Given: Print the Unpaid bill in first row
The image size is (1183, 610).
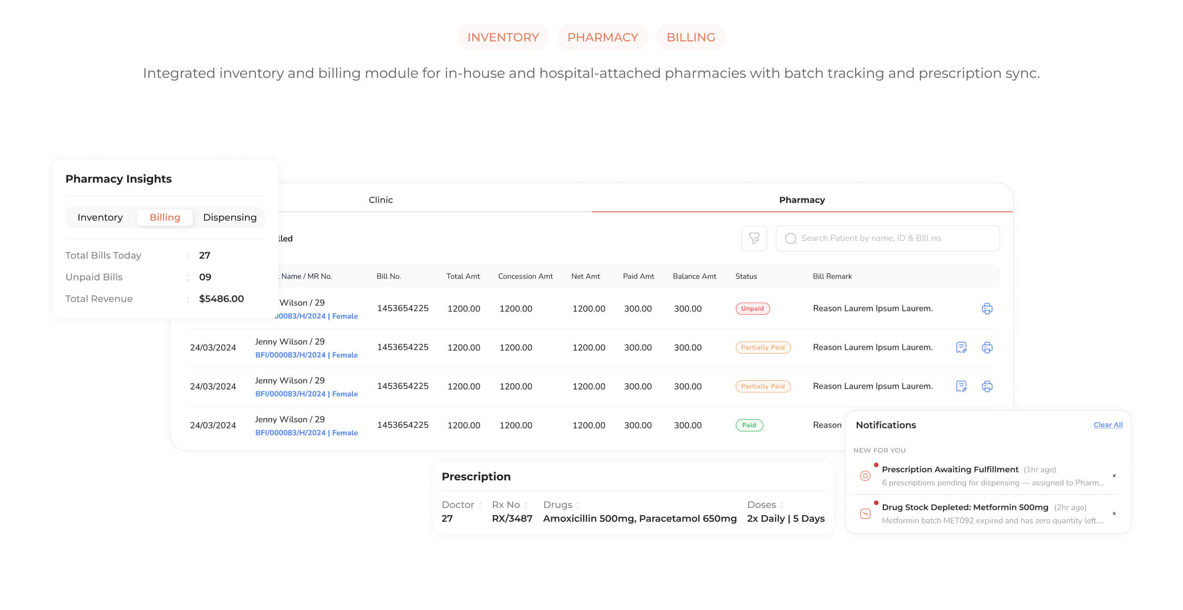Looking at the screenshot, I should click(987, 308).
